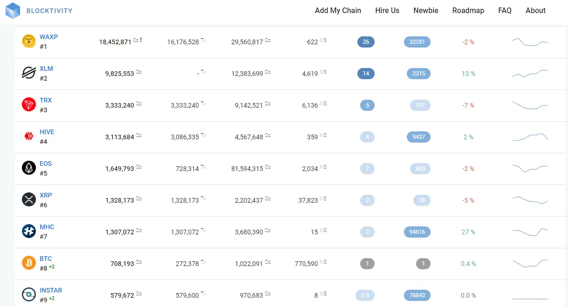Click the INSTAR logo icon
Viewport: 568px width, 307px height.
(29, 295)
